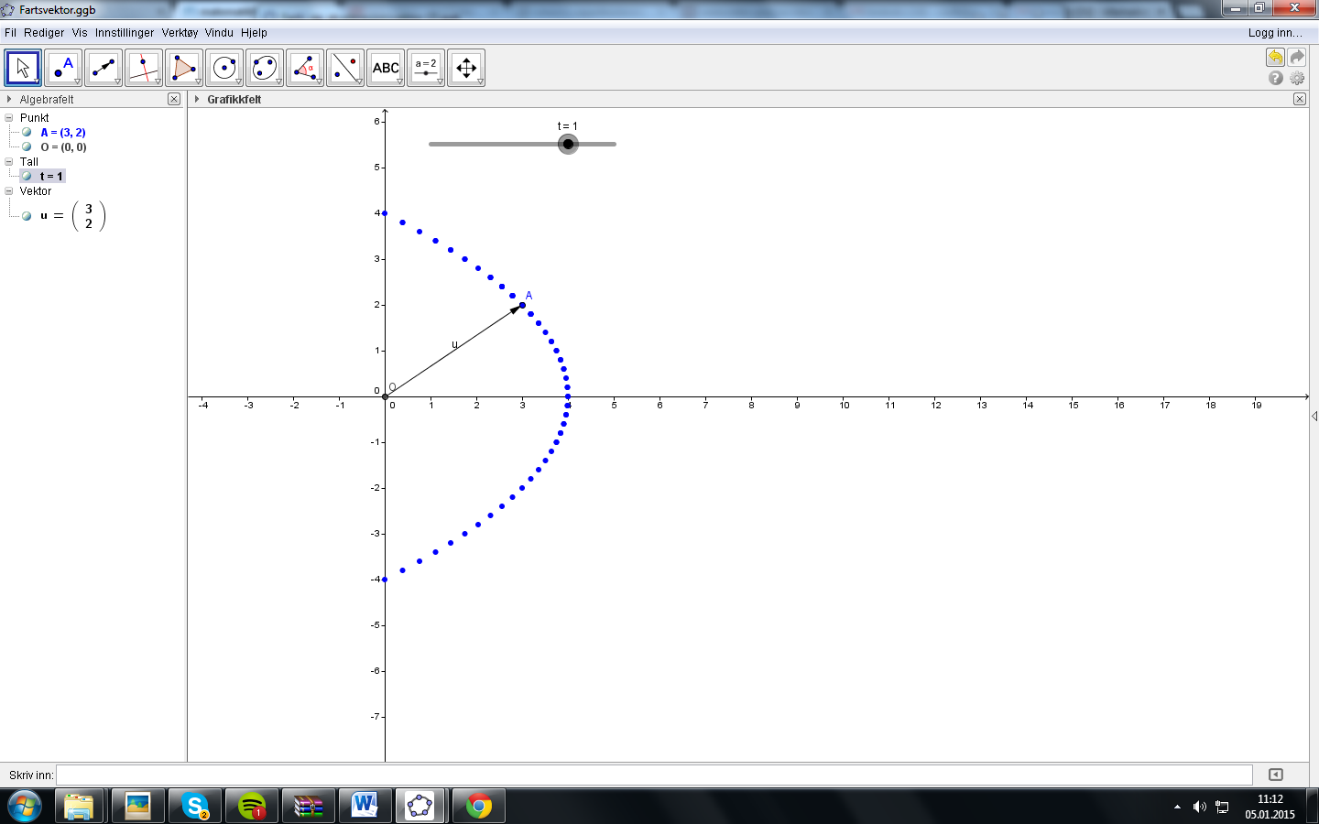The height and width of the screenshot is (824, 1319).
Task: Toggle visibility of point O
Action: [27, 146]
